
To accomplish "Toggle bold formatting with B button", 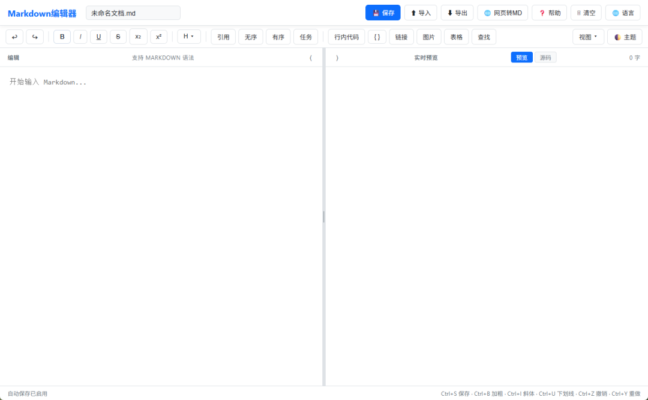I will pos(62,37).
